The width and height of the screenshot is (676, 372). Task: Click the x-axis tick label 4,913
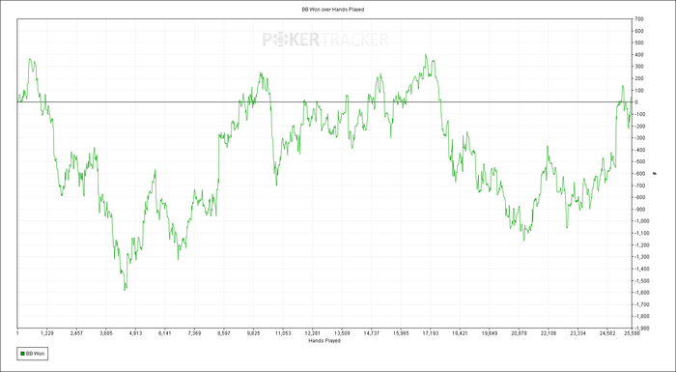[135, 333]
